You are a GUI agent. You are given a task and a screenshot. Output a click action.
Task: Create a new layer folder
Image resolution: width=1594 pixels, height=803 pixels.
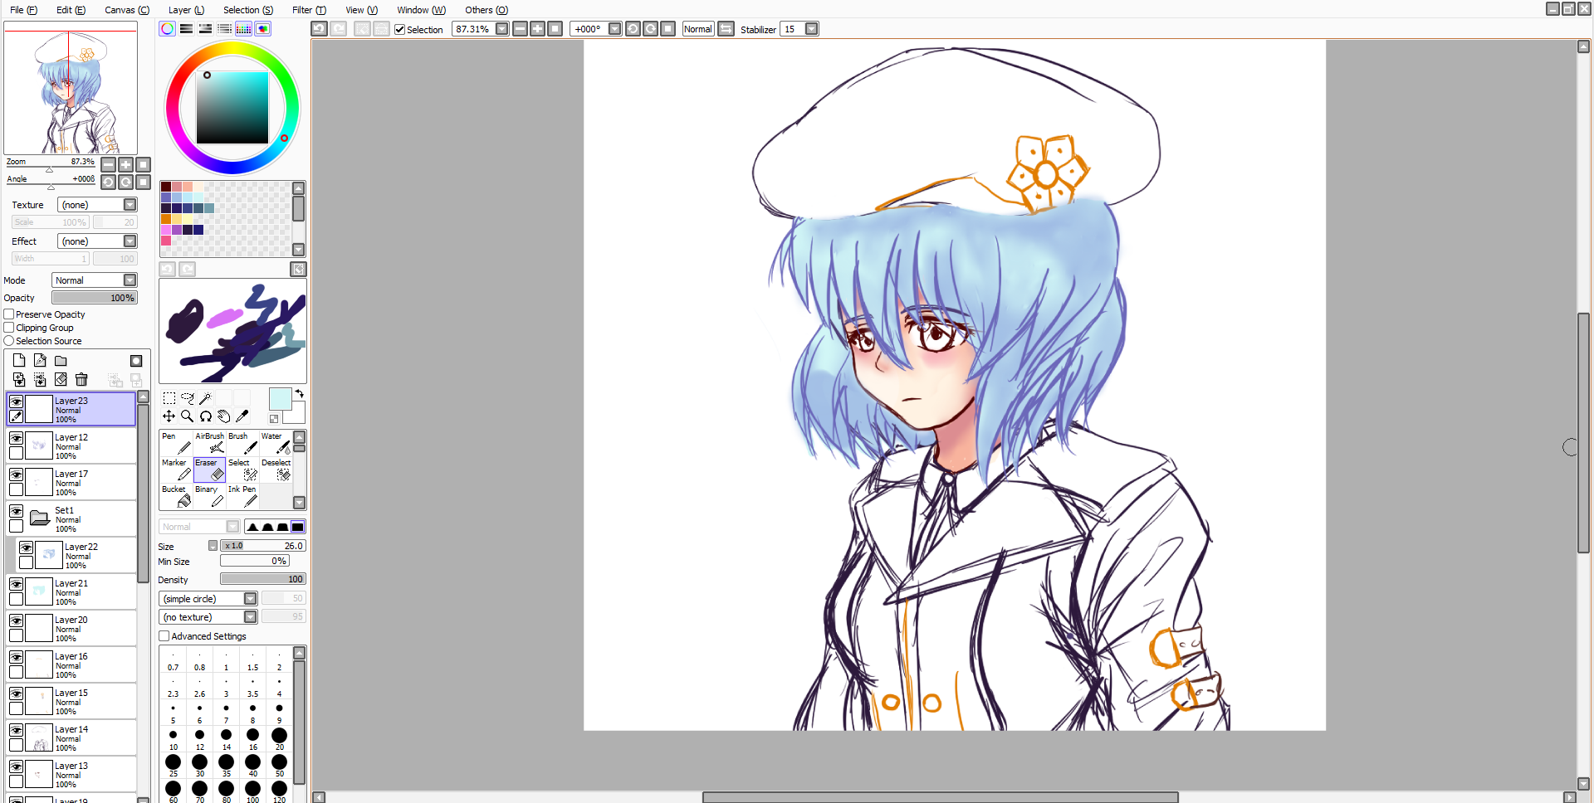(x=61, y=361)
